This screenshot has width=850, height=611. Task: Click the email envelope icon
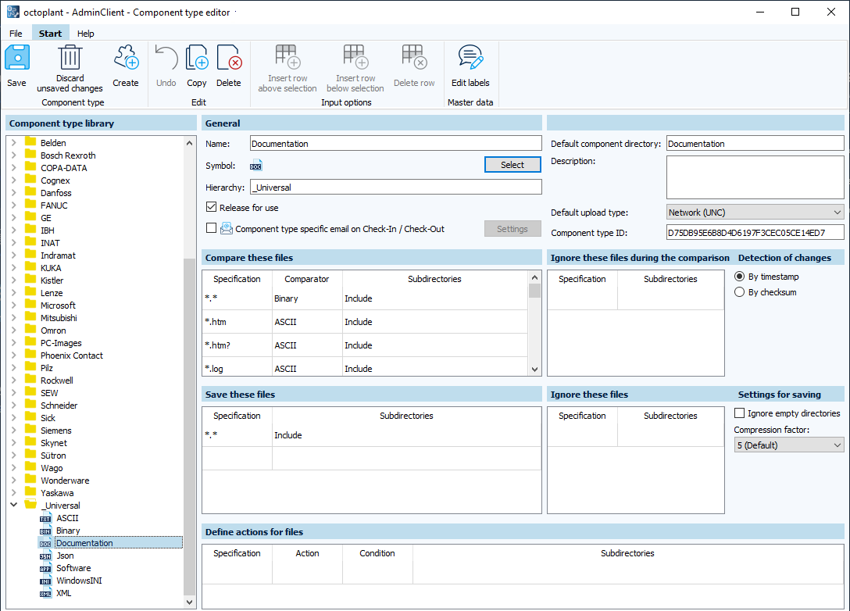226,229
